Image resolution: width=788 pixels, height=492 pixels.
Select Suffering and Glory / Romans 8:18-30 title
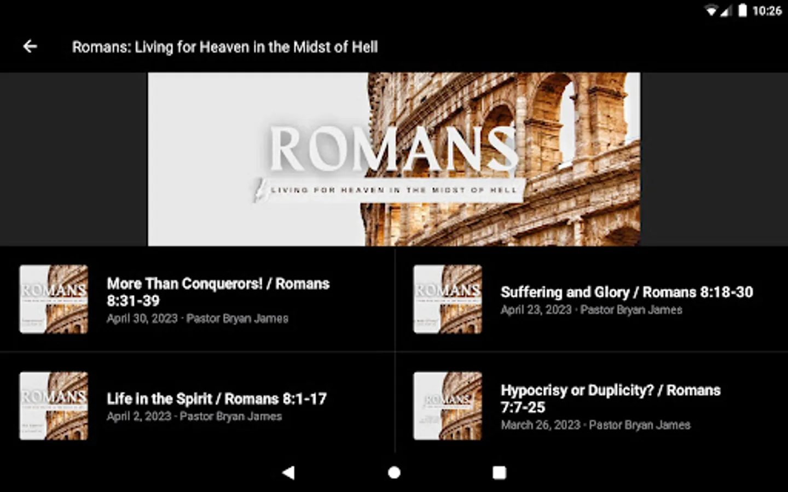[x=627, y=292]
